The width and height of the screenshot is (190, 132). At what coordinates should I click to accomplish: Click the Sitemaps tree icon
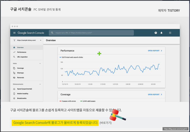[14, 73]
